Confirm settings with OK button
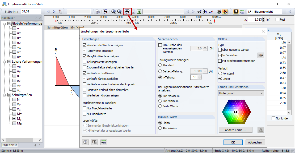Image resolution: width=295 pixels, height=153 pixels. (233, 142)
